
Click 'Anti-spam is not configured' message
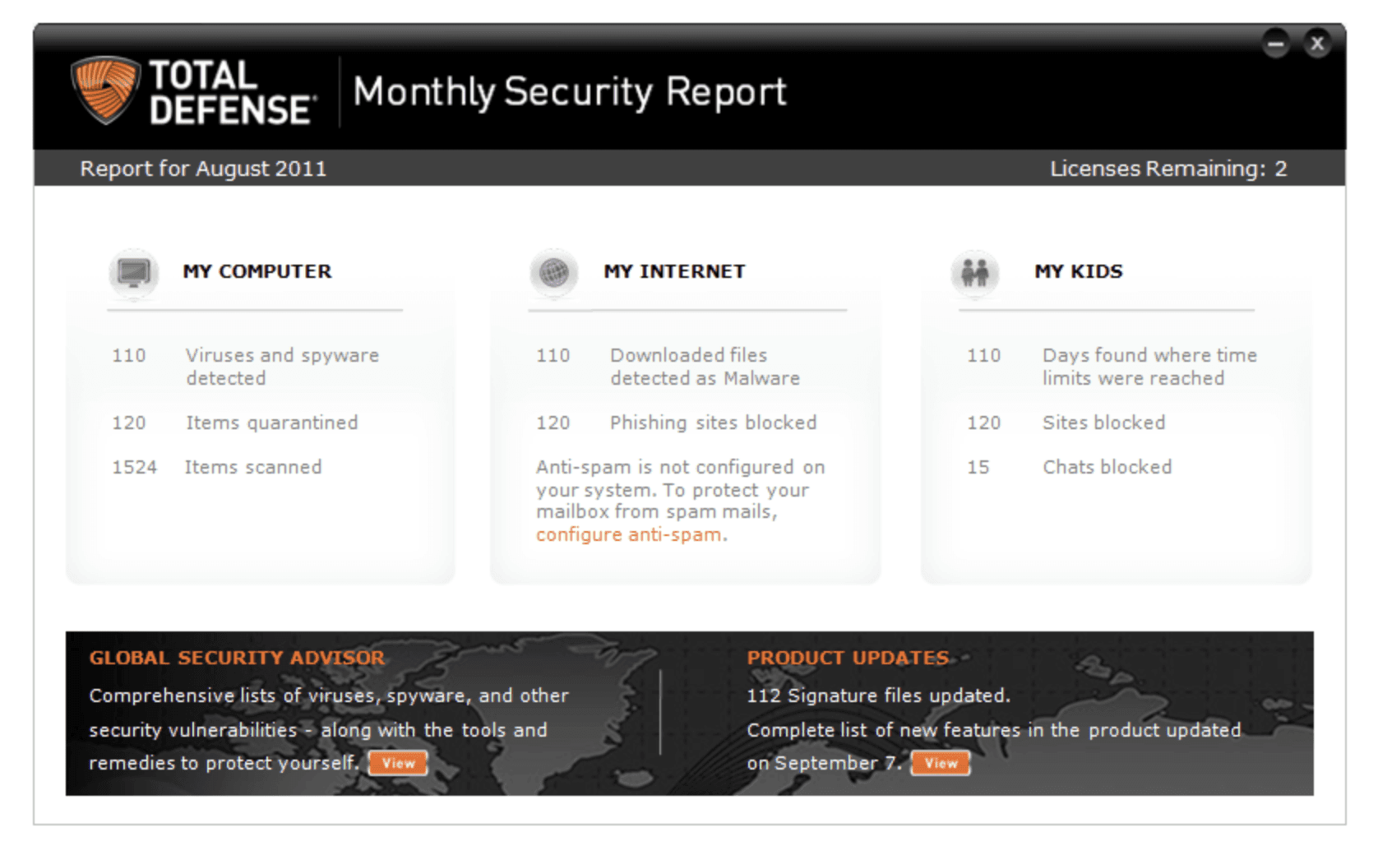680,501
